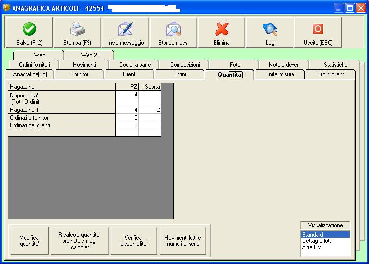369x264 pixels.
Task: Click Ordinati a fornitori PZ value 0
Action: (127, 118)
